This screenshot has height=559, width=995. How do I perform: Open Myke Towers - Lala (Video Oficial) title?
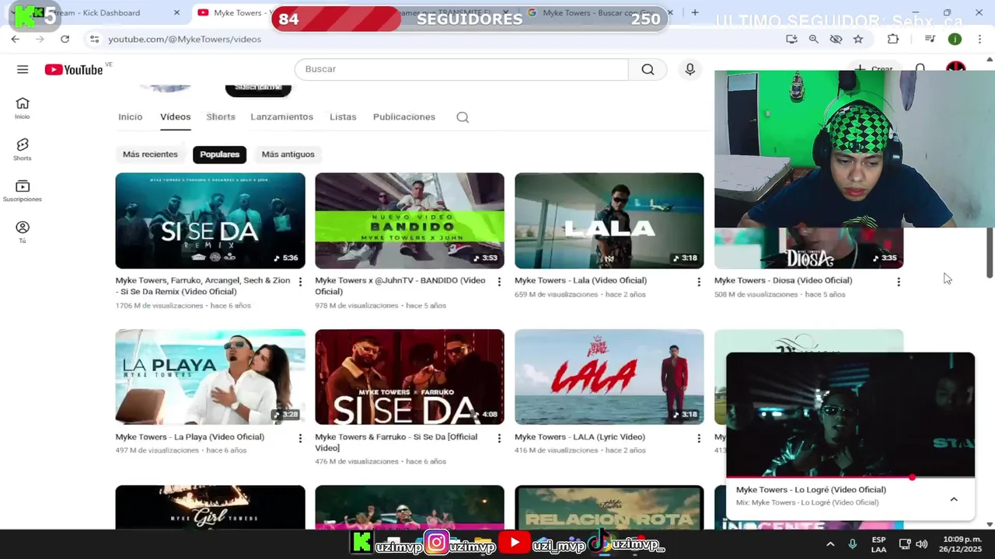(581, 280)
